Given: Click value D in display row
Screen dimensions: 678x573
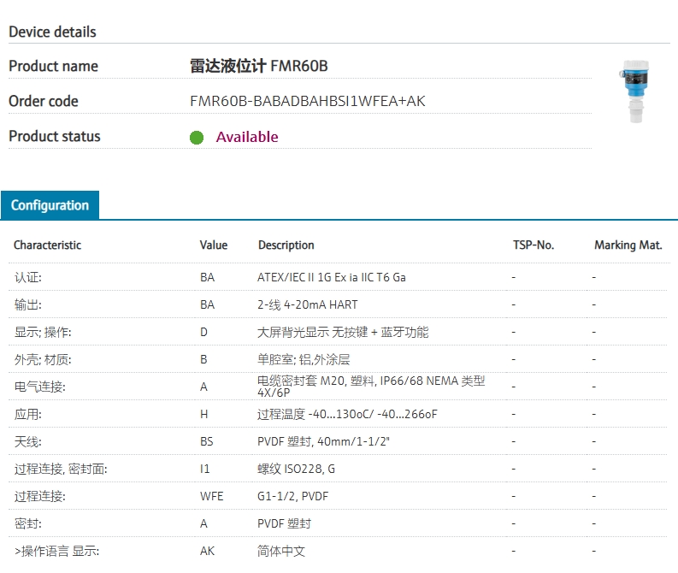Looking at the screenshot, I should pyautogui.click(x=203, y=332).
